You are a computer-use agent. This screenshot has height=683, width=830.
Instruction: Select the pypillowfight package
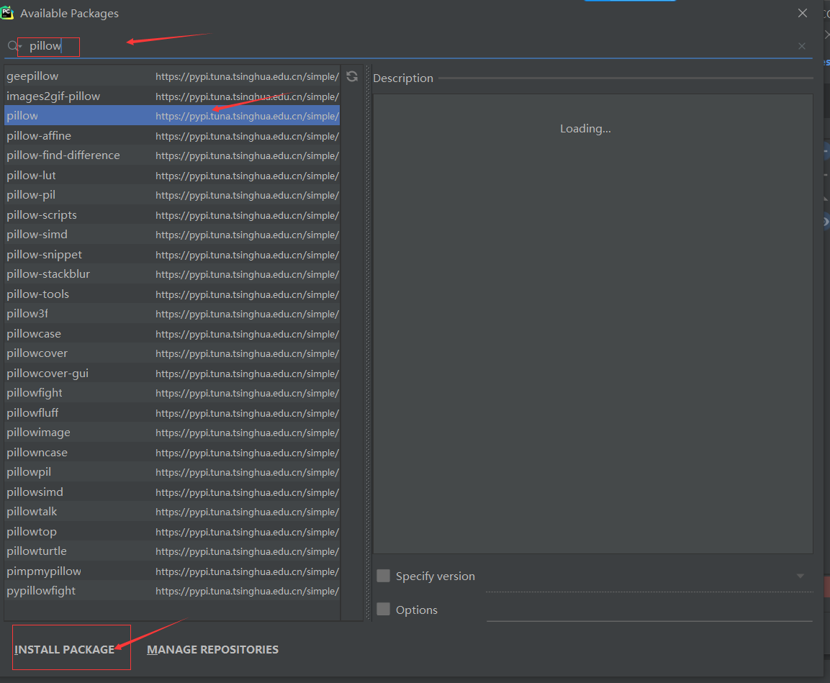point(172,591)
